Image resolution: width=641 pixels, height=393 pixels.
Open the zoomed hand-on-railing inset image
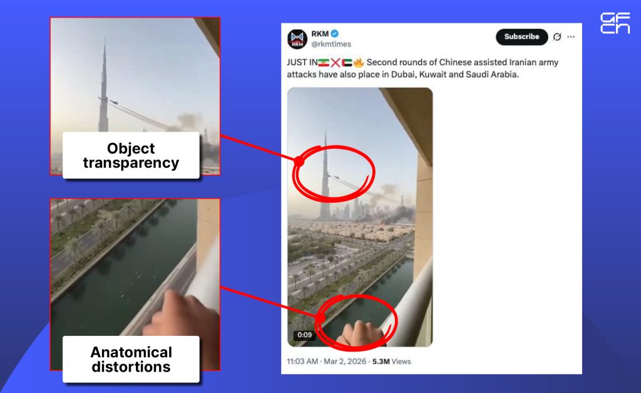point(135,268)
